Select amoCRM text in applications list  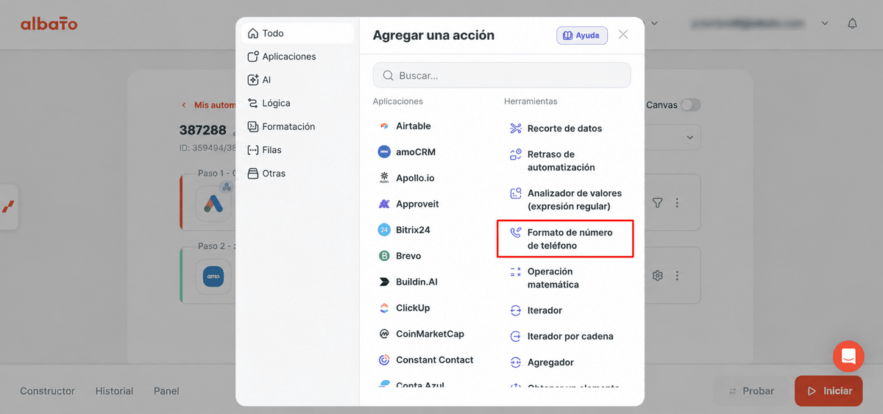(416, 152)
